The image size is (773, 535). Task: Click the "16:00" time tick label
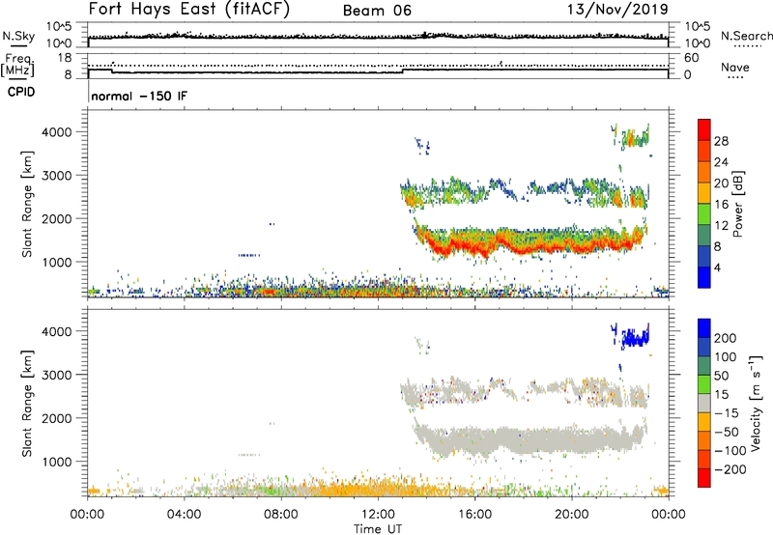pos(474,515)
